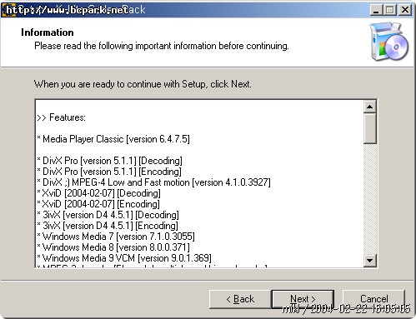Click the Next button to continue
This screenshot has height=319, width=416.
pyautogui.click(x=303, y=299)
